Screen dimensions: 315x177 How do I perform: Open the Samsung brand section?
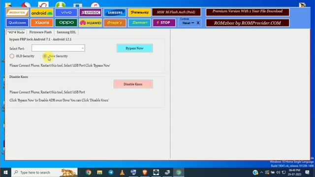(x=115, y=13)
